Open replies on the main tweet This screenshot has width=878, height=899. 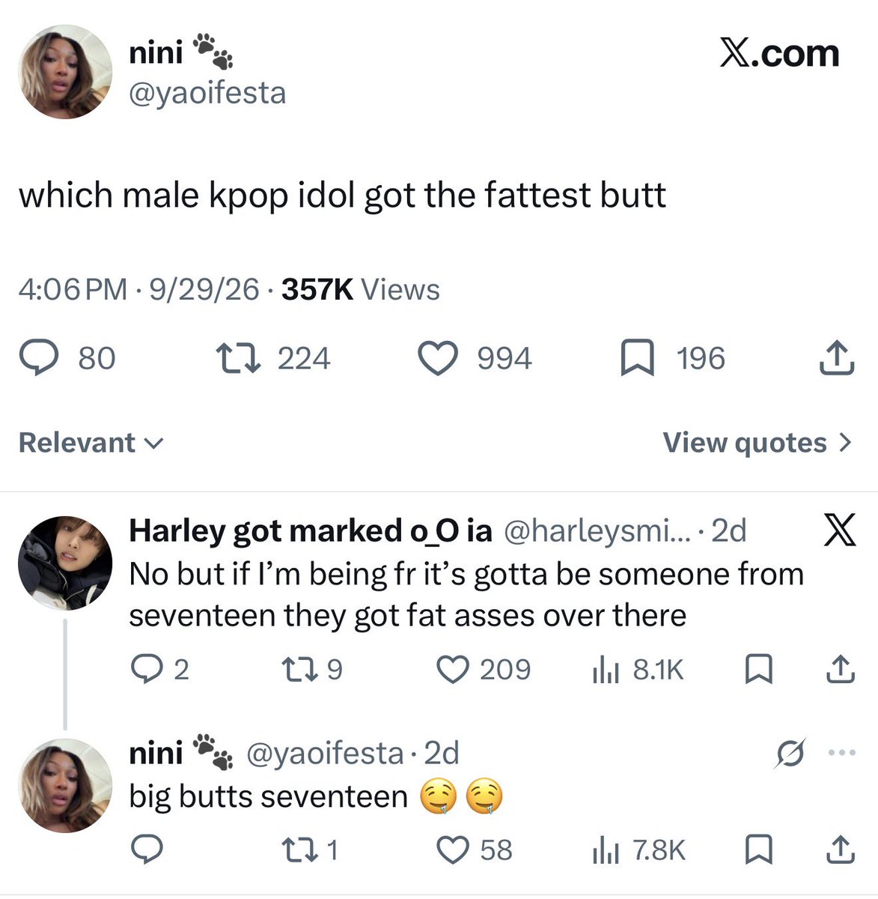pyautogui.click(x=68, y=358)
